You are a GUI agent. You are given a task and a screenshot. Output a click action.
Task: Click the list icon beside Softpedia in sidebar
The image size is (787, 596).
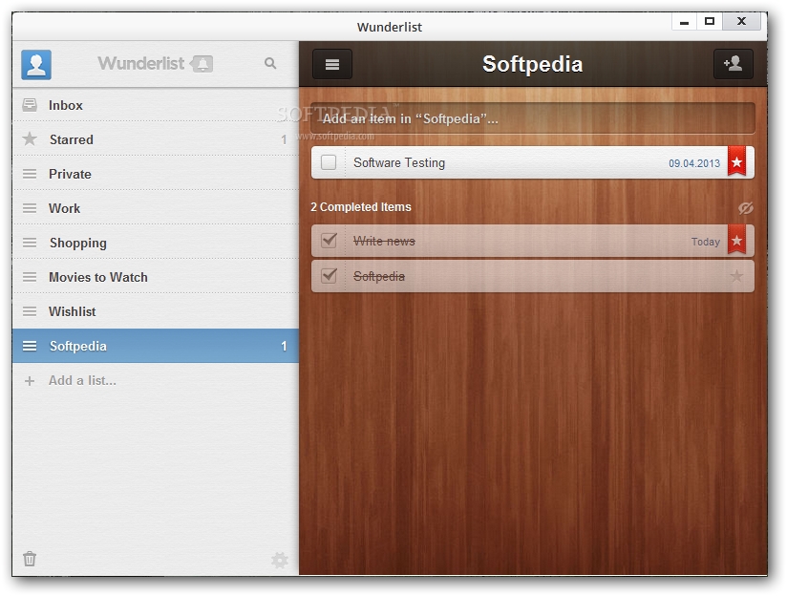click(30, 346)
